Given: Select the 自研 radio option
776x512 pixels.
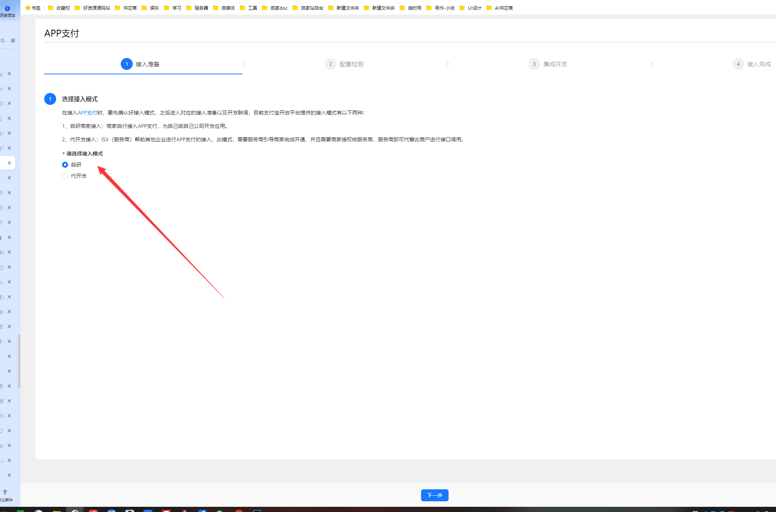Looking at the screenshot, I should tap(65, 165).
